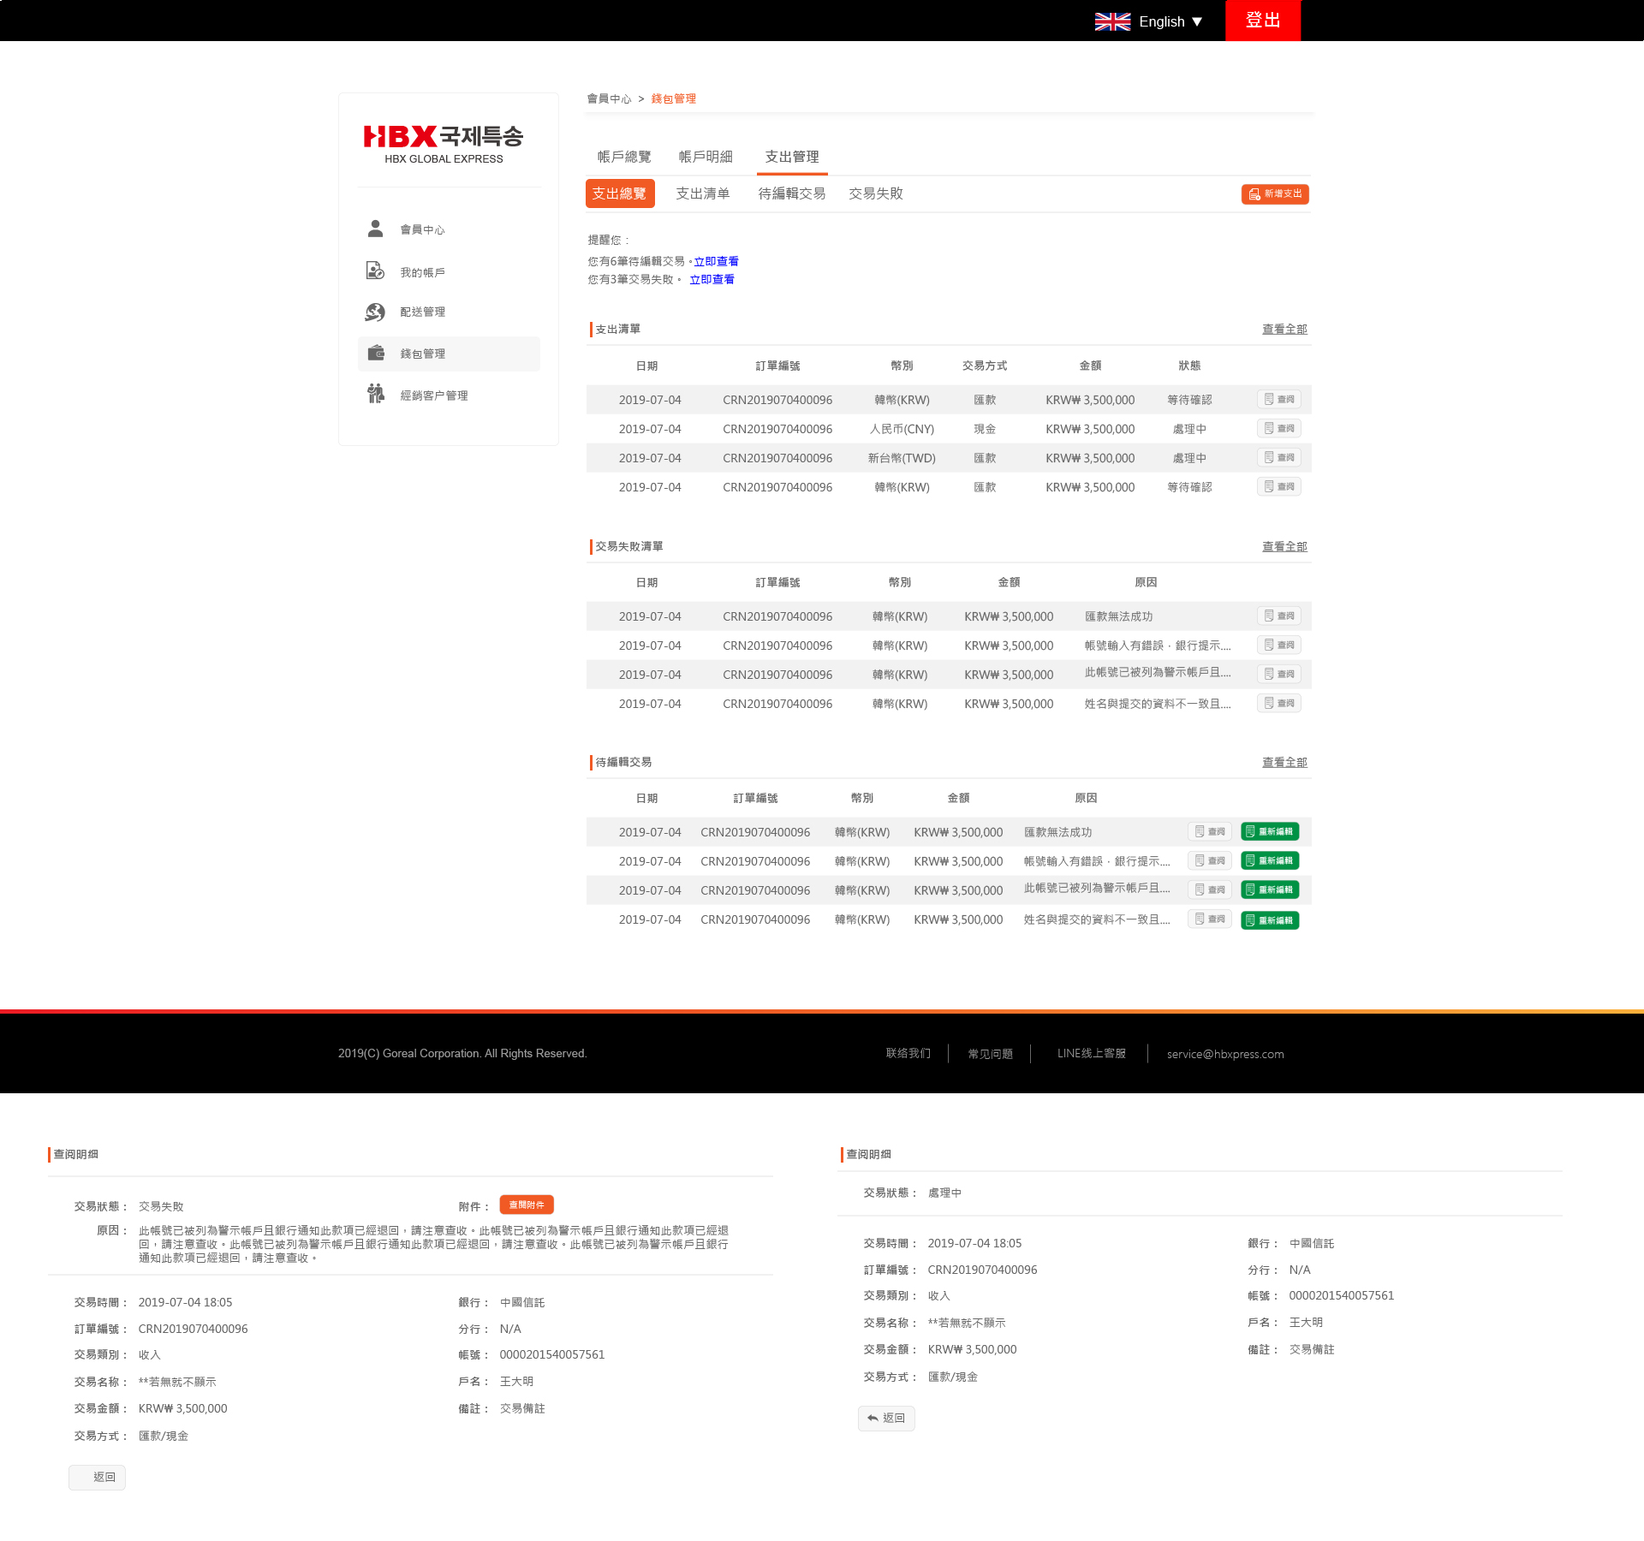Switch to the 帳戶明細 tab

pos(705,157)
